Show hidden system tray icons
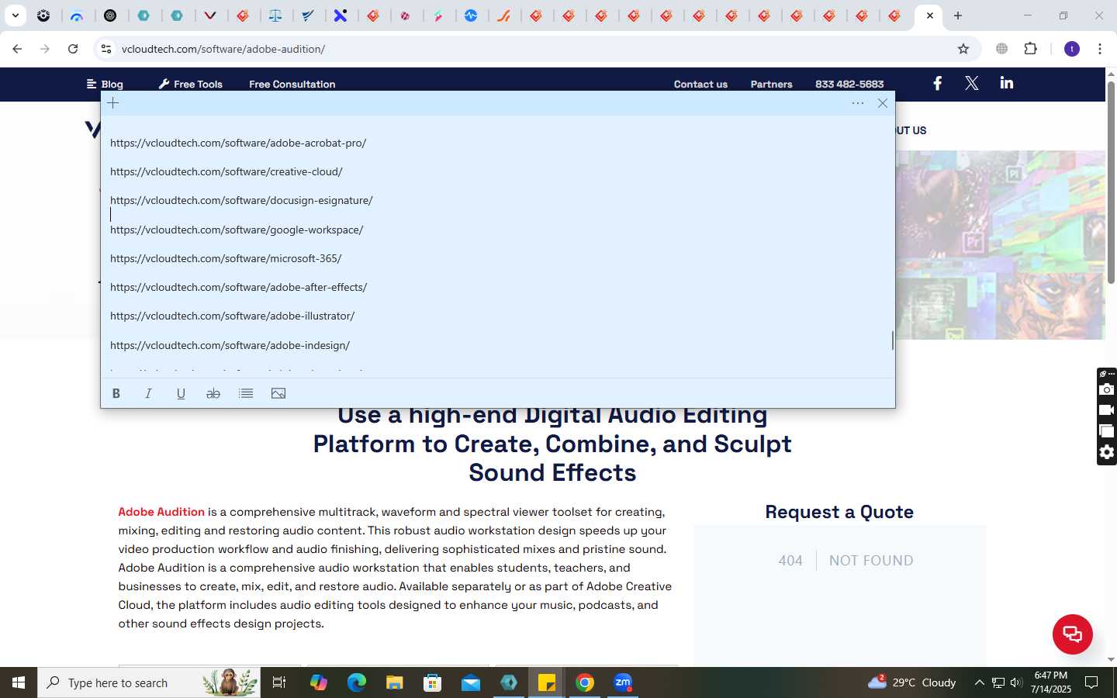Screen dimensions: 1117x698 [979, 682]
